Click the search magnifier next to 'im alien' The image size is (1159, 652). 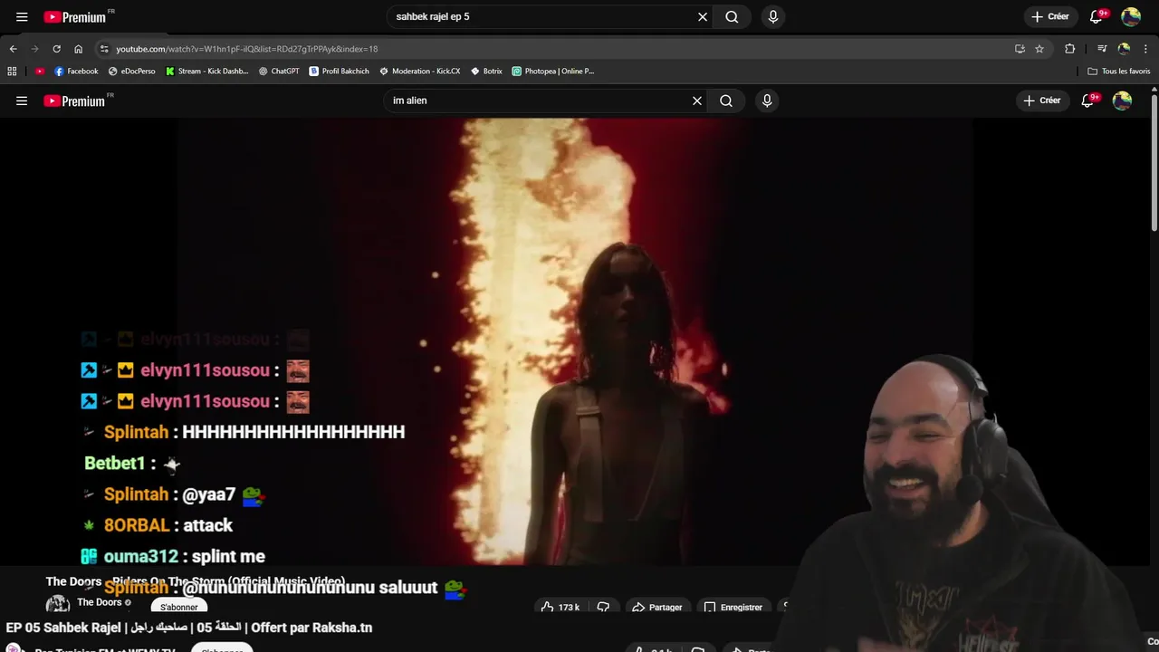726,101
